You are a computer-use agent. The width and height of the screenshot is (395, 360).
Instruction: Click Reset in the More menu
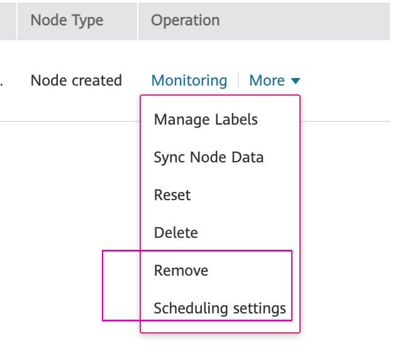[x=172, y=195]
